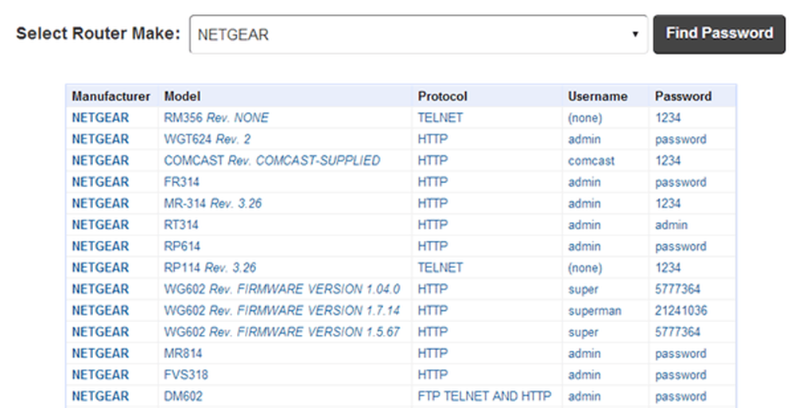This screenshot has width=795, height=408.
Task: Select the MR-314 Rev. 3.26 model cell
Action: pyautogui.click(x=212, y=204)
